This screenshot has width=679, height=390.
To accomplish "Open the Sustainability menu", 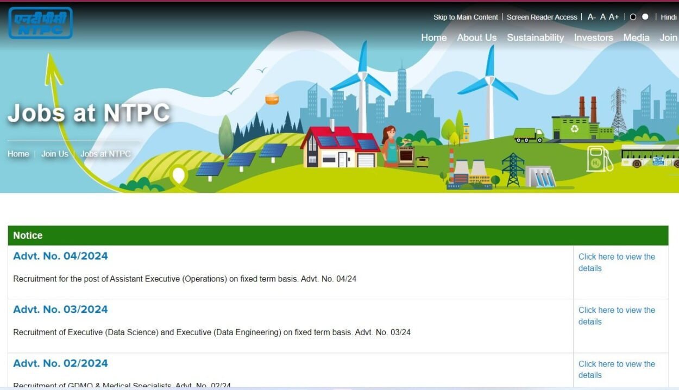I will click(x=536, y=37).
